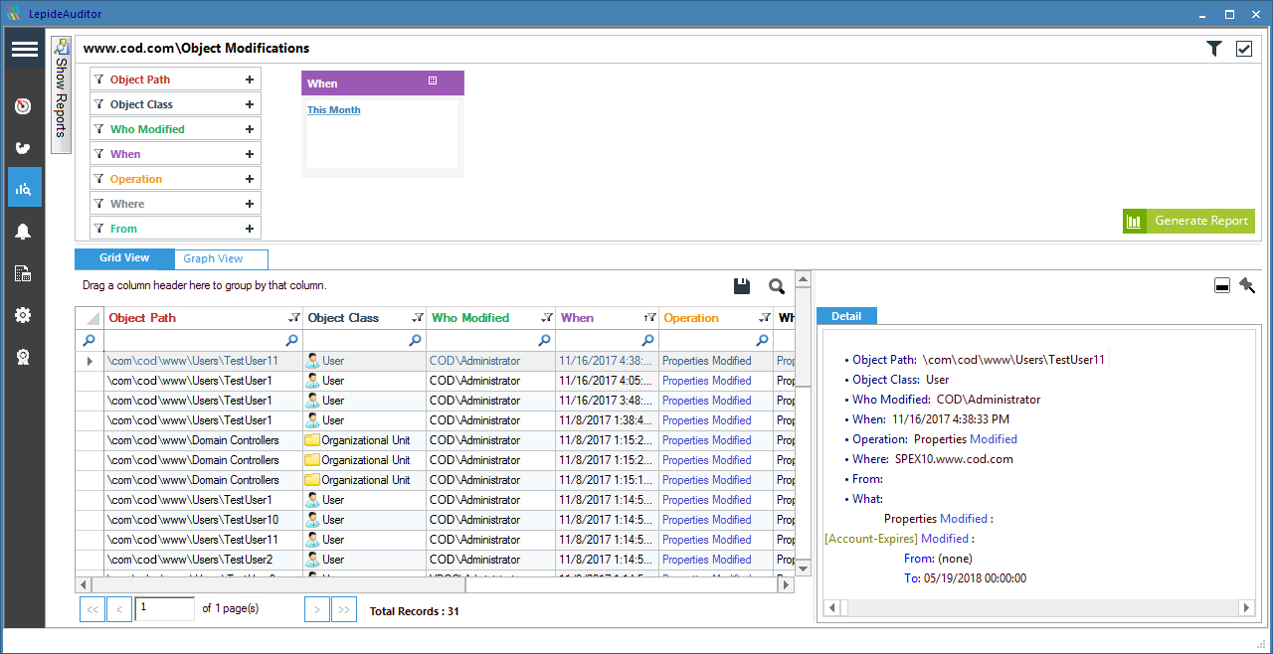Select the row dated 11/16/2017 3:48

point(436,401)
